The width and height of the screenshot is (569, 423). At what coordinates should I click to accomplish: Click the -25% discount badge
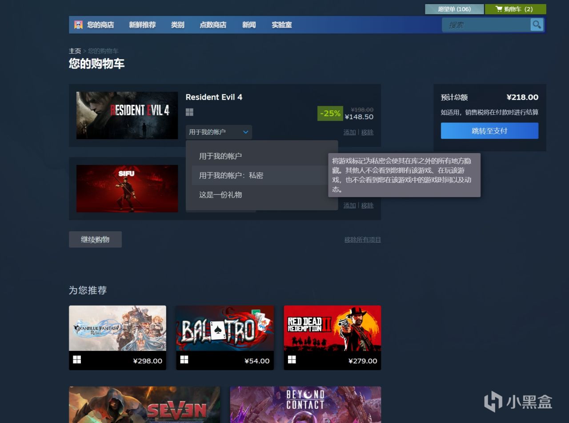click(x=330, y=113)
